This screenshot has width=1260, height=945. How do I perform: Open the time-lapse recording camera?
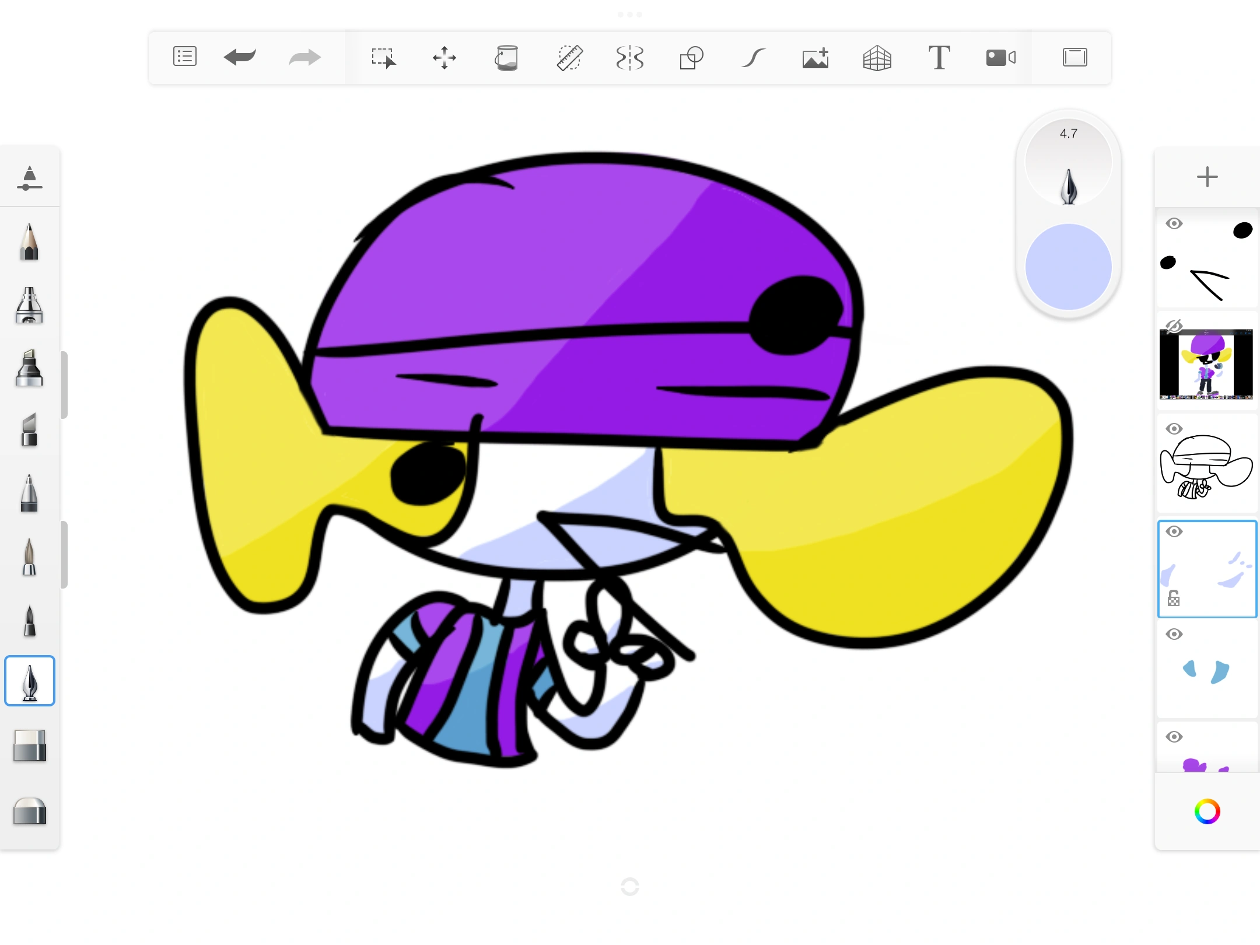coord(1000,58)
